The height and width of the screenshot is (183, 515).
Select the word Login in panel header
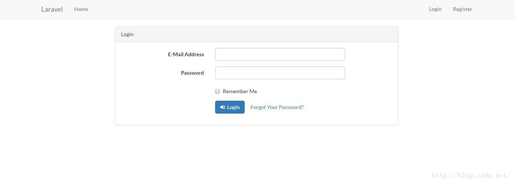tap(127, 34)
